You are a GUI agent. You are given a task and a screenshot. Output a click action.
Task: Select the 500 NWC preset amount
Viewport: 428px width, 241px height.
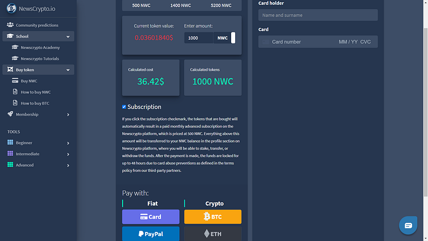coord(141,5)
